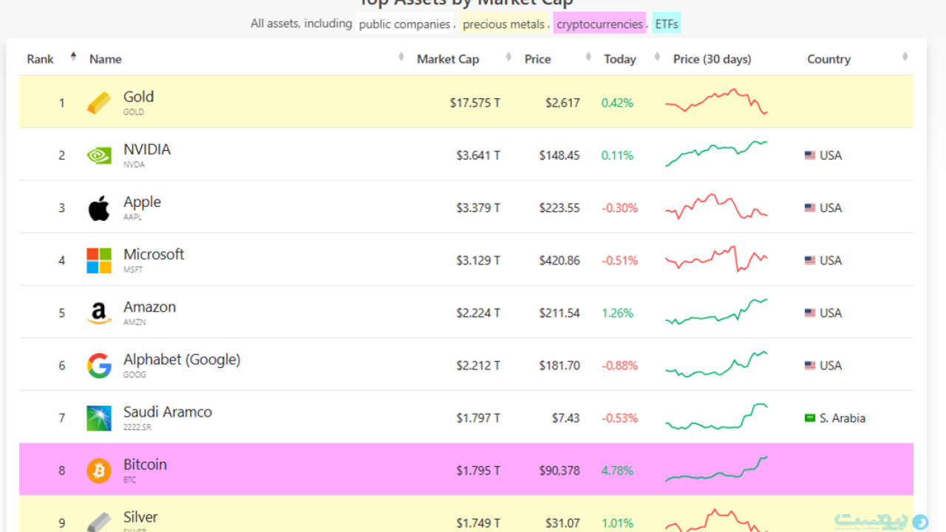Sort by Price column arrows
Screen dimensions: 946x532
pyautogui.click(x=588, y=57)
